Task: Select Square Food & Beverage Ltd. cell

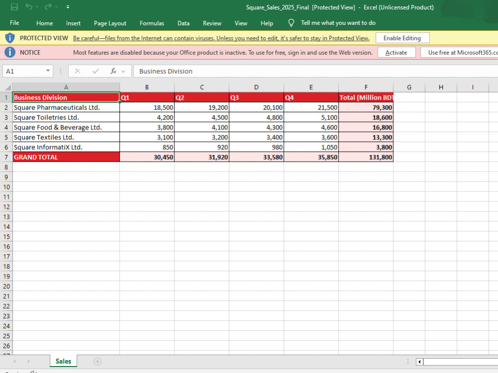Action: (66, 127)
